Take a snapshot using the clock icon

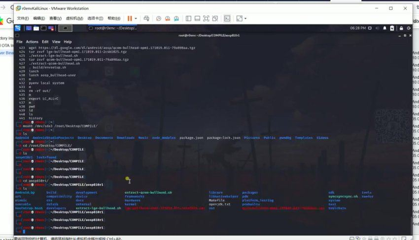pyautogui.click(x=159, y=18)
